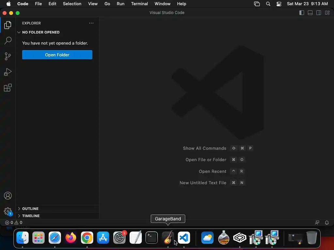Open the Weather app from the Dock
Viewport: 334px width, 250px height.
coord(207,238)
